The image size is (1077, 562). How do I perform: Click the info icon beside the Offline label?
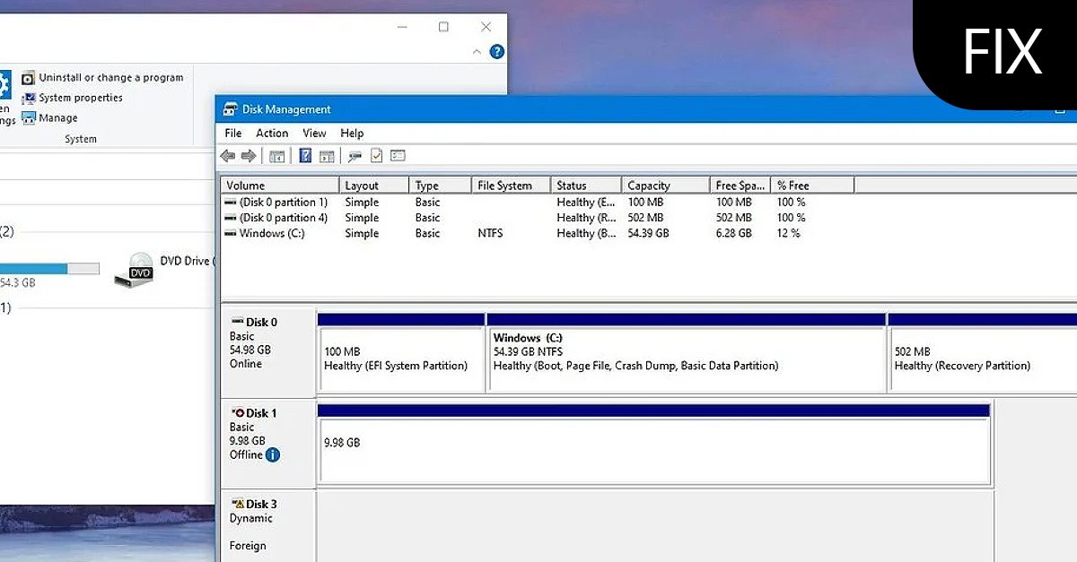coord(273,454)
